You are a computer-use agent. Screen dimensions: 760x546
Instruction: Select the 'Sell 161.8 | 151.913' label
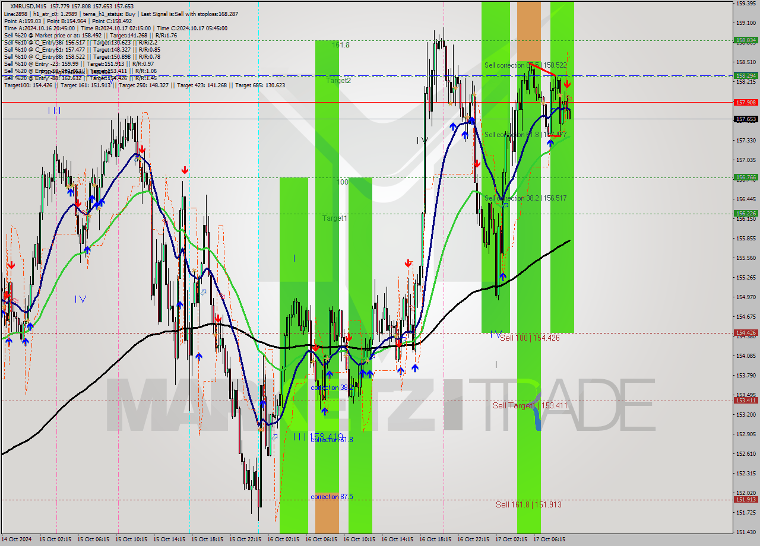tap(528, 504)
